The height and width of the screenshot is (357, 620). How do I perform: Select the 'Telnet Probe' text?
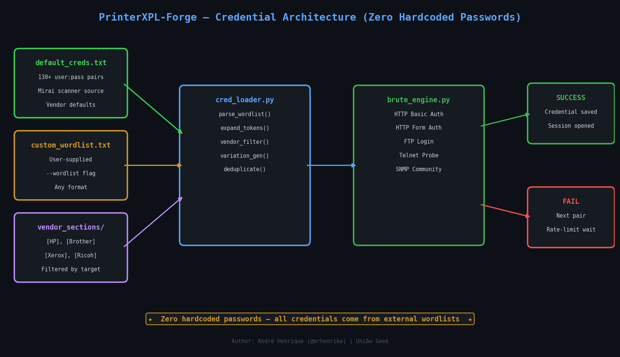click(x=419, y=155)
